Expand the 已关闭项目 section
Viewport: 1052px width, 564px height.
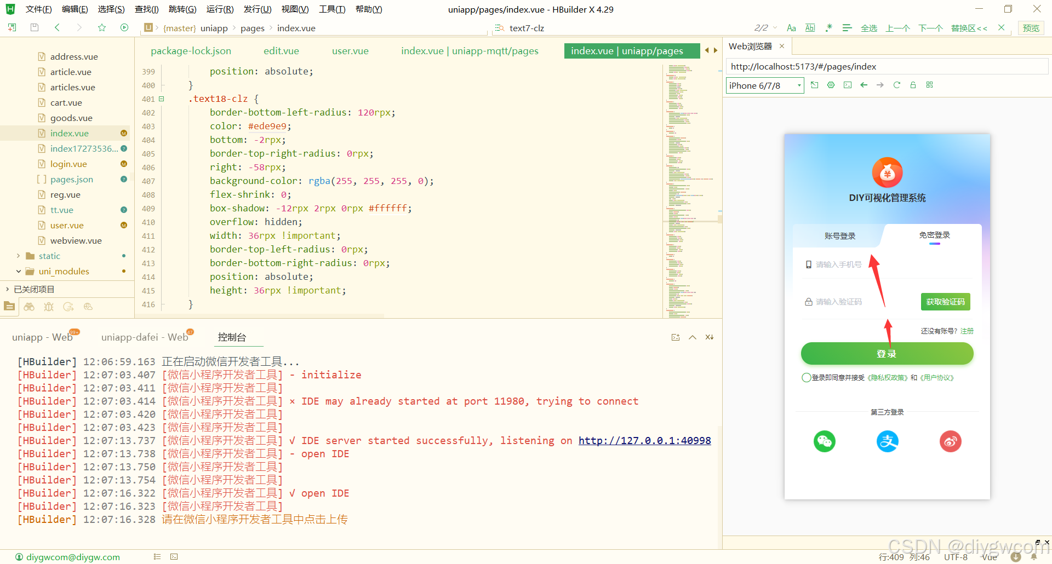point(7,289)
